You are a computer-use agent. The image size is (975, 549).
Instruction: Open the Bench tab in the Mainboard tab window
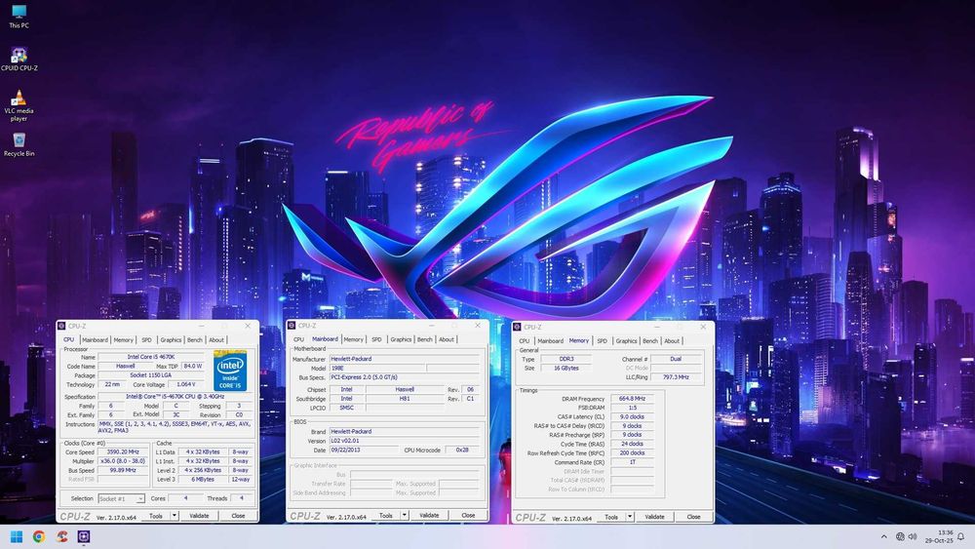(425, 339)
